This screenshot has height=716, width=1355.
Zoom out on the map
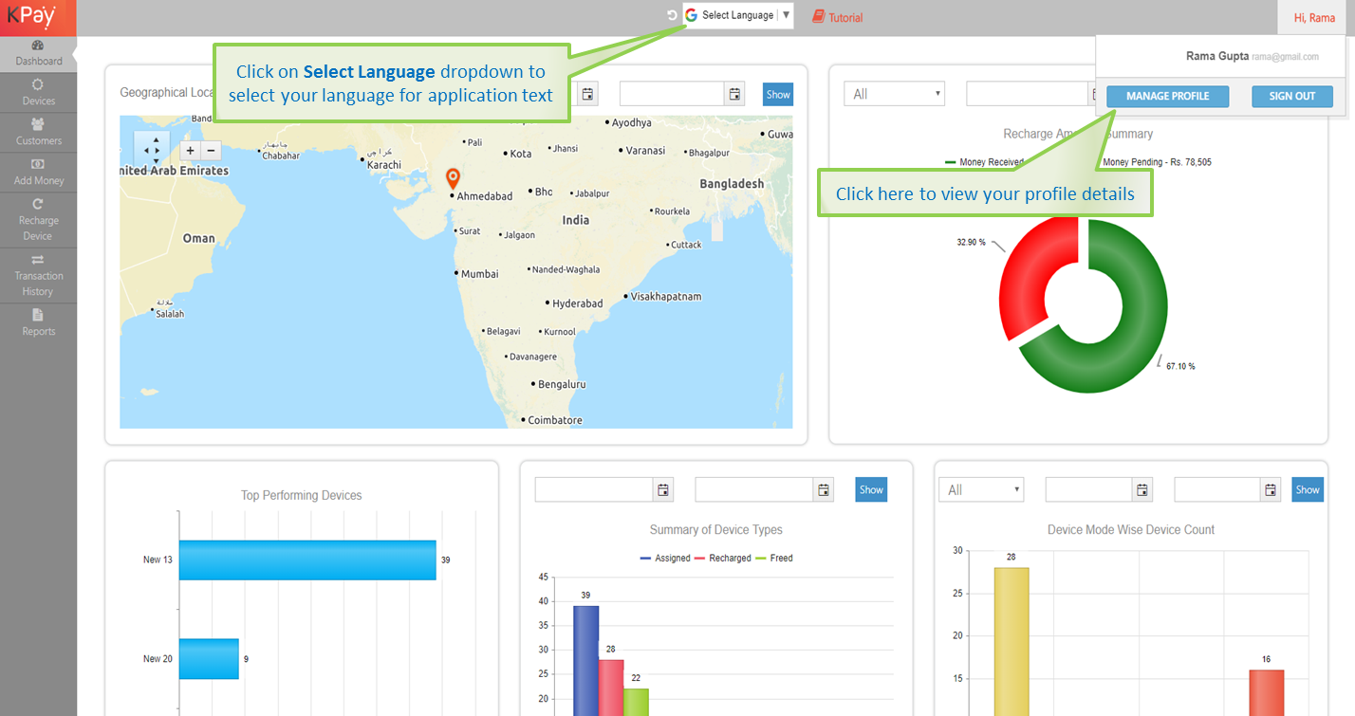212,151
